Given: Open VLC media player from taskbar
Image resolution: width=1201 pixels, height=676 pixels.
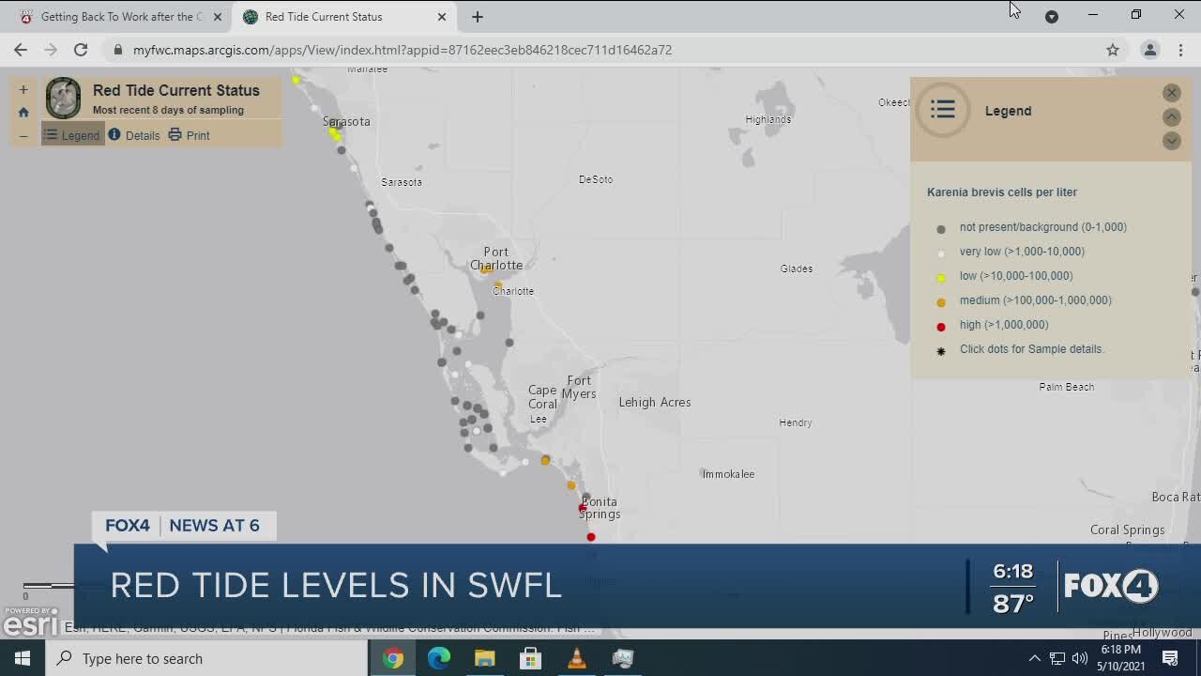Looking at the screenshot, I should (x=576, y=658).
